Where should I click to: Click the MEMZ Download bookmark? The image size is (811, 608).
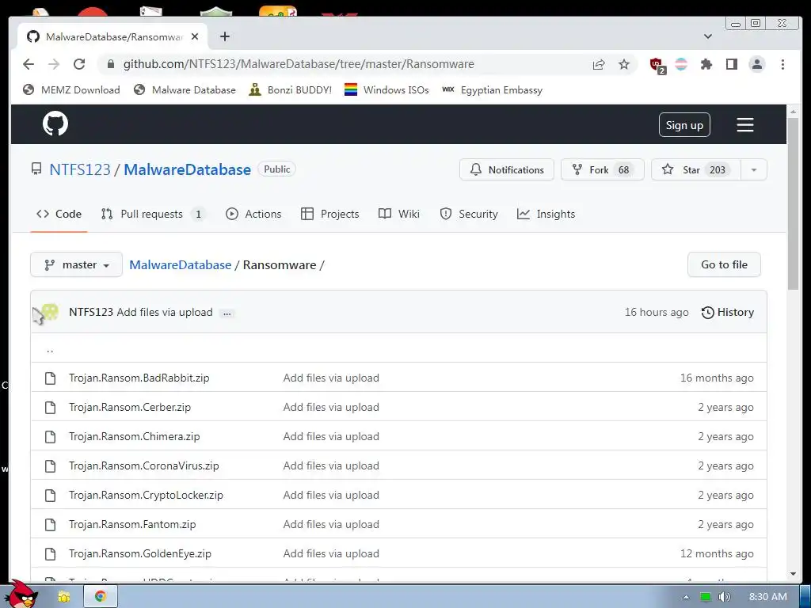[x=71, y=90]
